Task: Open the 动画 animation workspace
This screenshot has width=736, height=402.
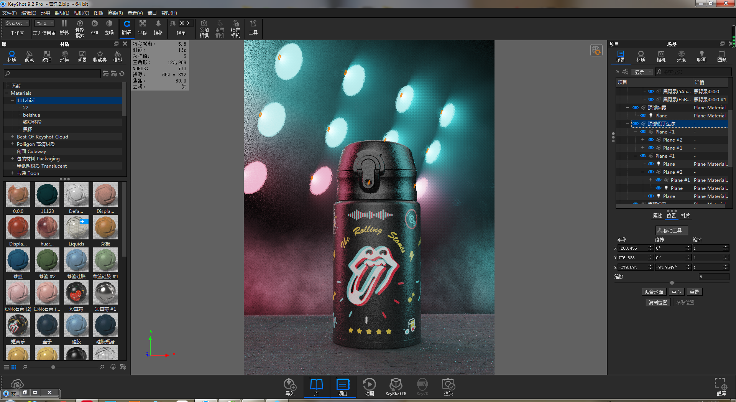Action: [x=369, y=387]
